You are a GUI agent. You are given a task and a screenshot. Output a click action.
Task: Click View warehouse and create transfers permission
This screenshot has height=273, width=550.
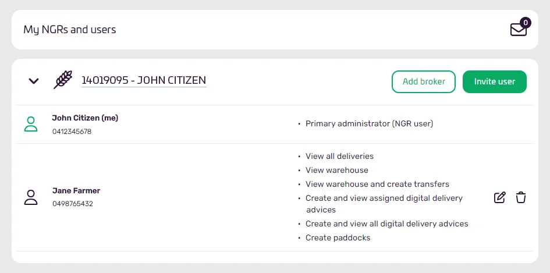pyautogui.click(x=377, y=184)
